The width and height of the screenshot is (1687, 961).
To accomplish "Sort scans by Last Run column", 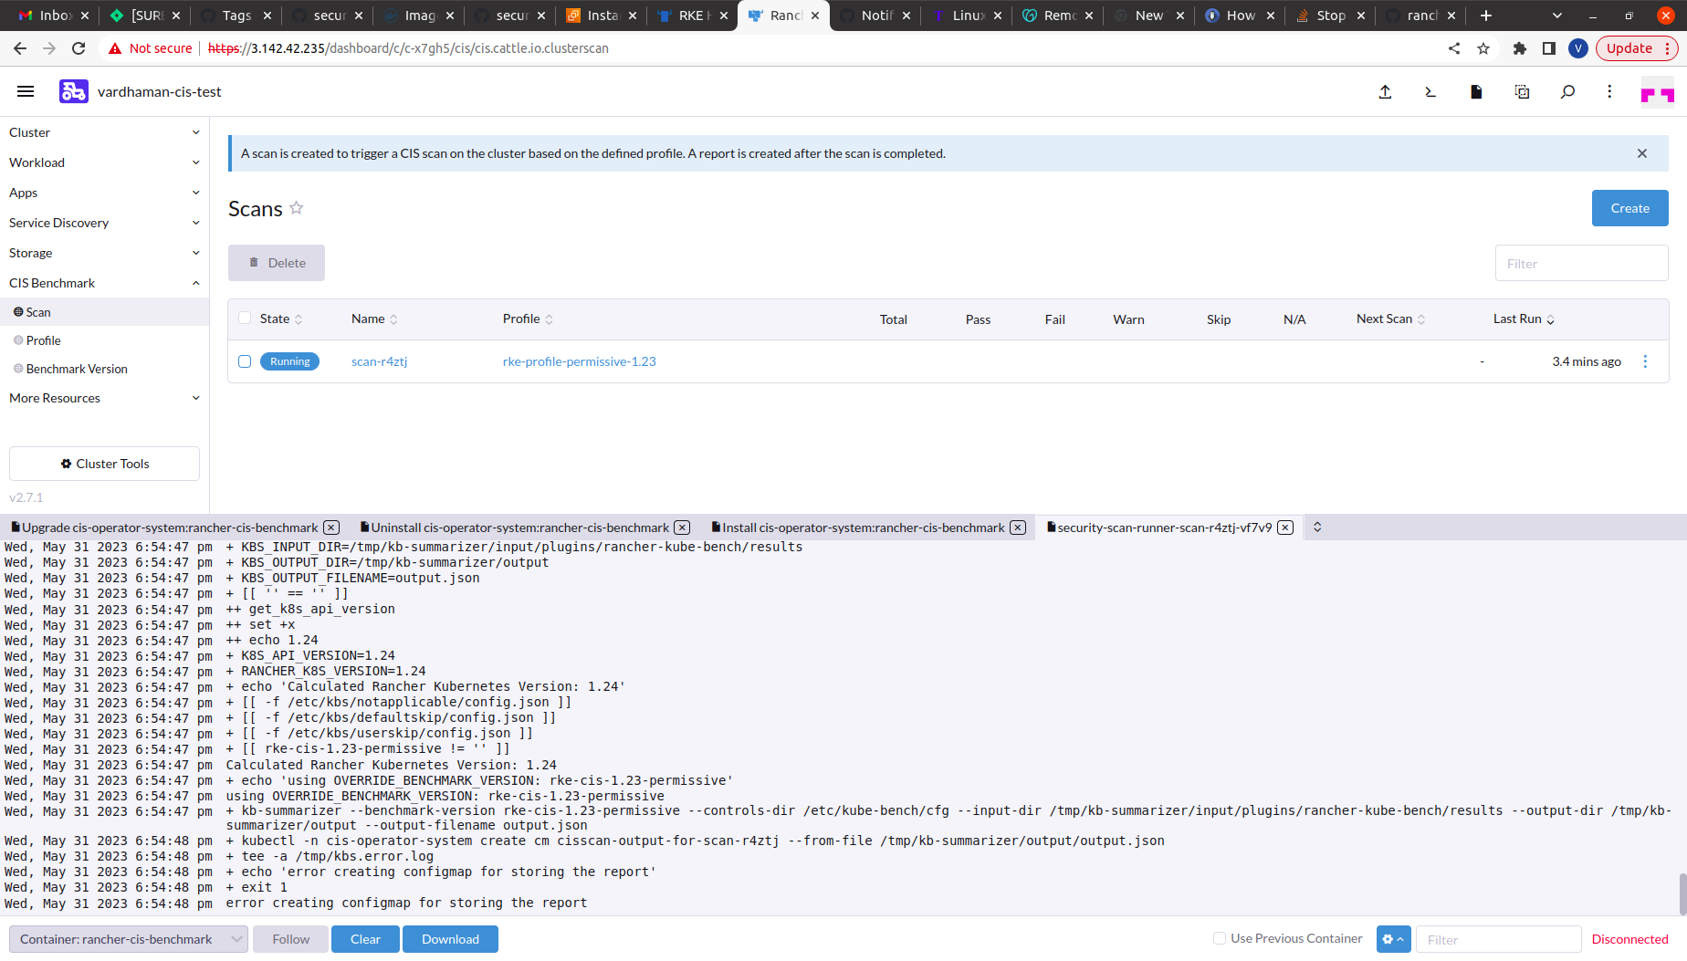I will tap(1518, 319).
